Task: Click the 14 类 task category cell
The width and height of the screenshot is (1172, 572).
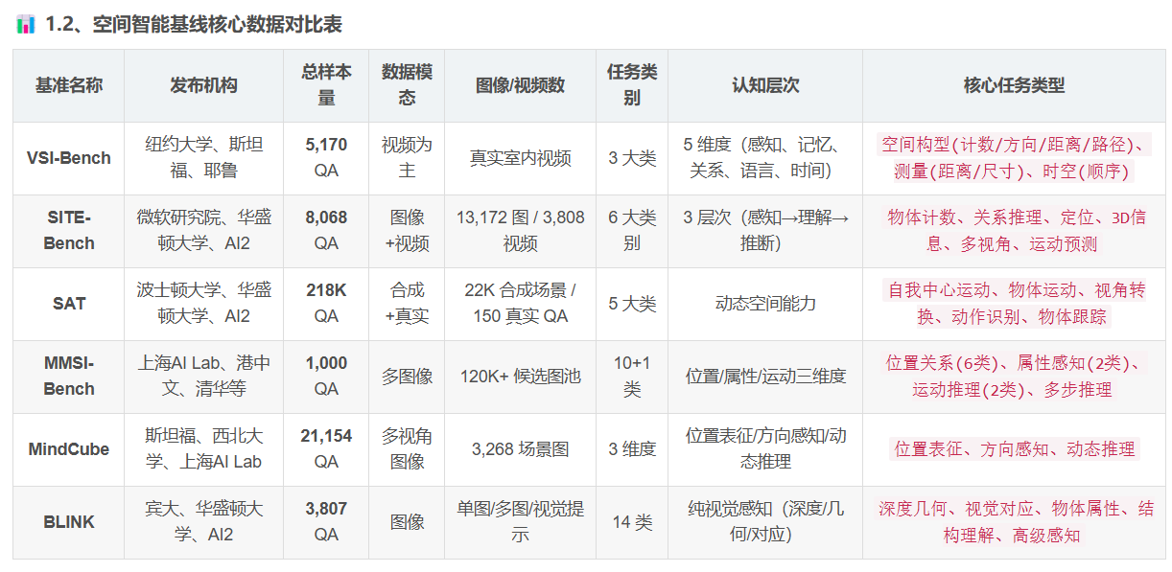Action: coord(632,522)
